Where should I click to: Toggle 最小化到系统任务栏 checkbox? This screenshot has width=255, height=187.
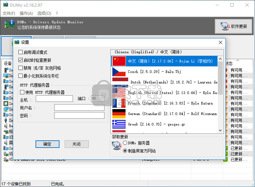(21, 76)
